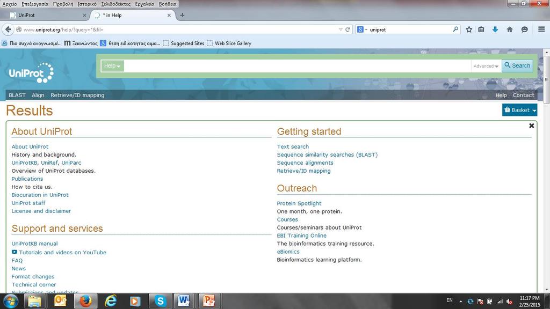Open the Help dataset dropdown

pyautogui.click(x=112, y=66)
